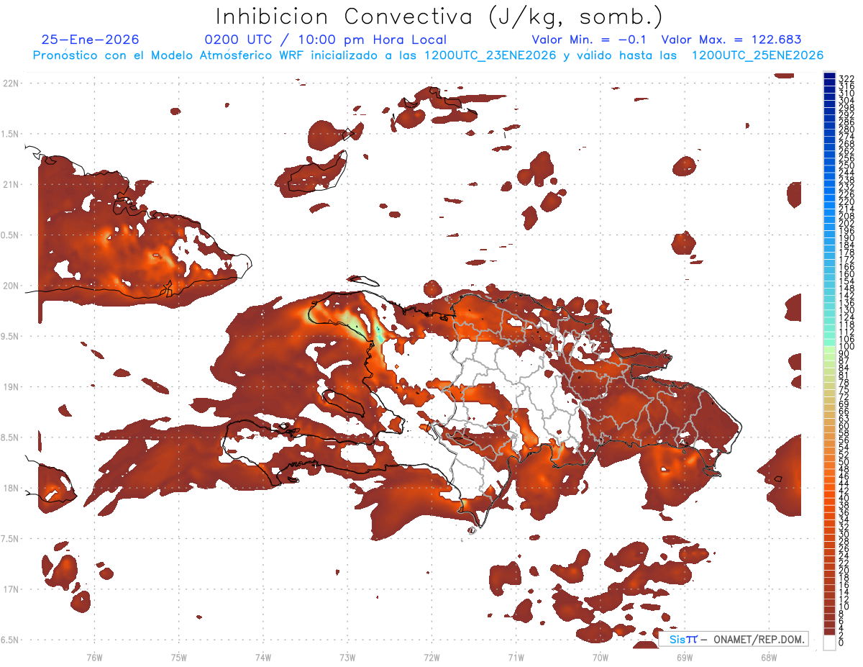The image size is (863, 667).
Task: Click the '21N' latitude label
Action: (x=11, y=184)
